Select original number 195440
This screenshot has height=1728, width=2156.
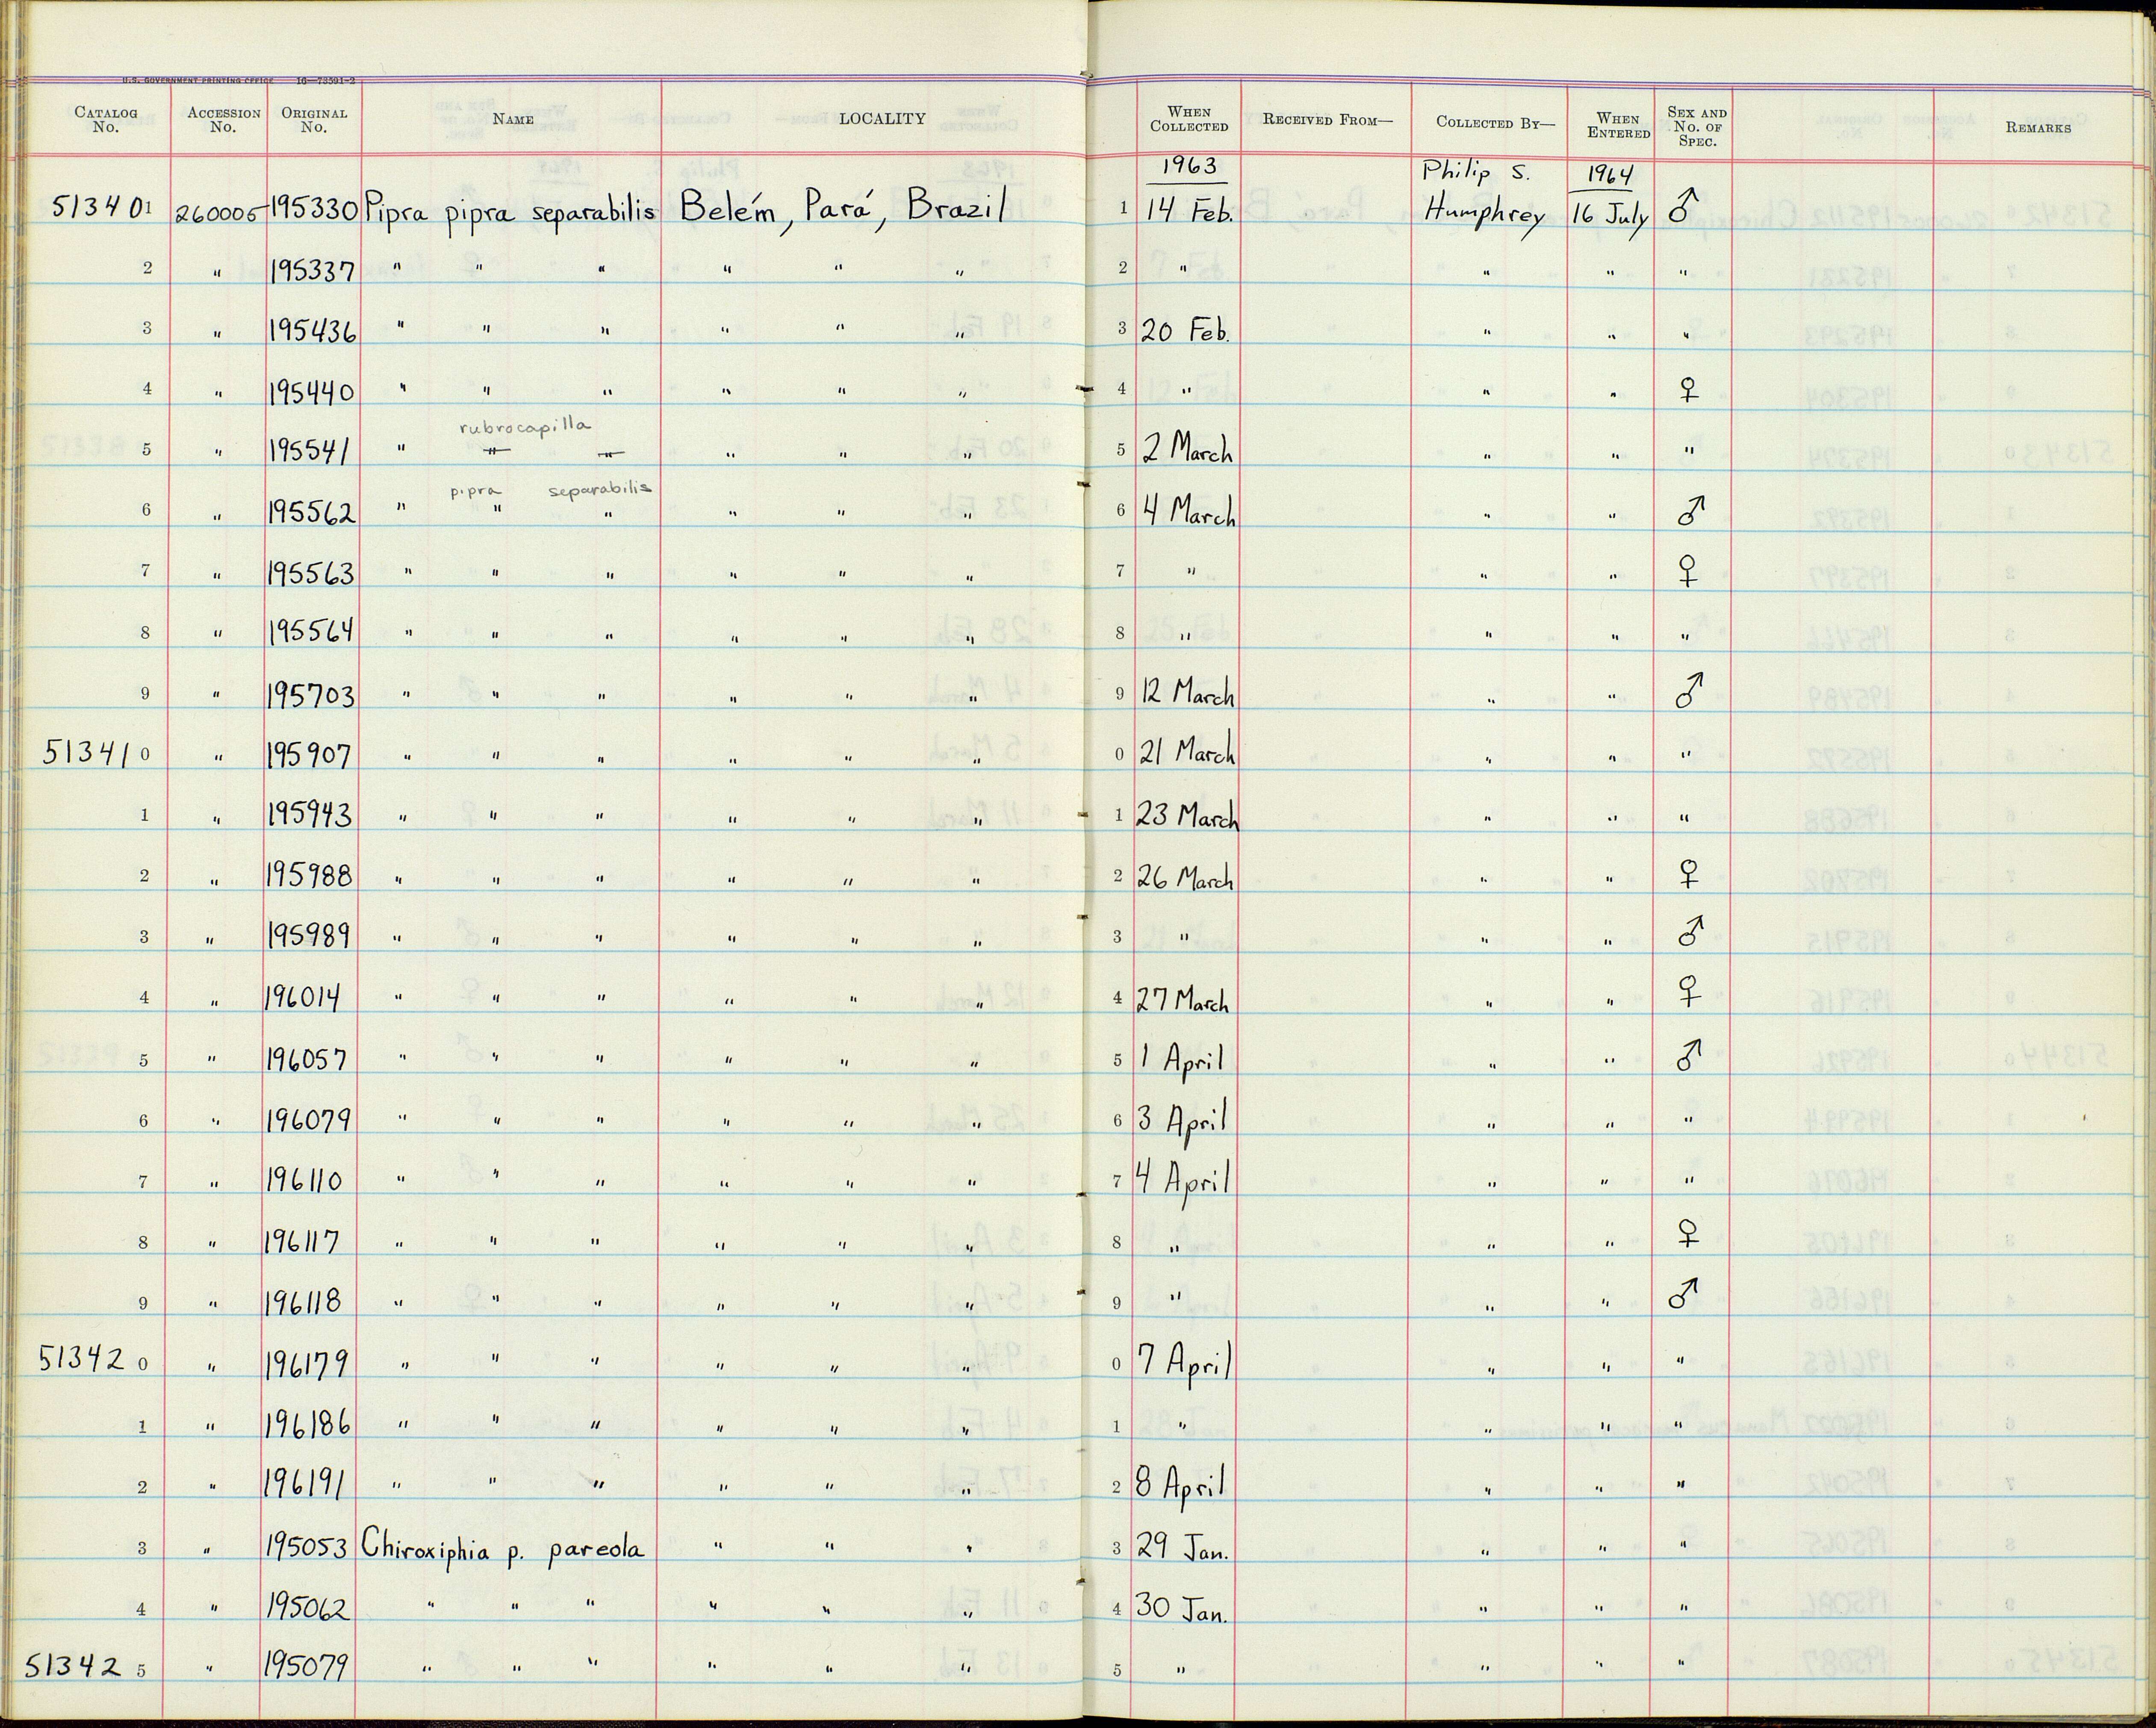coord(312,392)
